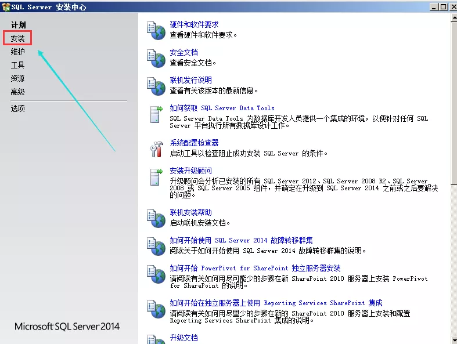
Task: Open the 硬件和软件要求 link
Action: pyautogui.click(x=194, y=24)
